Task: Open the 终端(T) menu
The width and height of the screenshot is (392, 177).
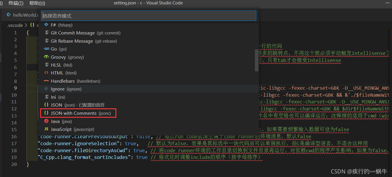Action: click(x=16, y=3)
